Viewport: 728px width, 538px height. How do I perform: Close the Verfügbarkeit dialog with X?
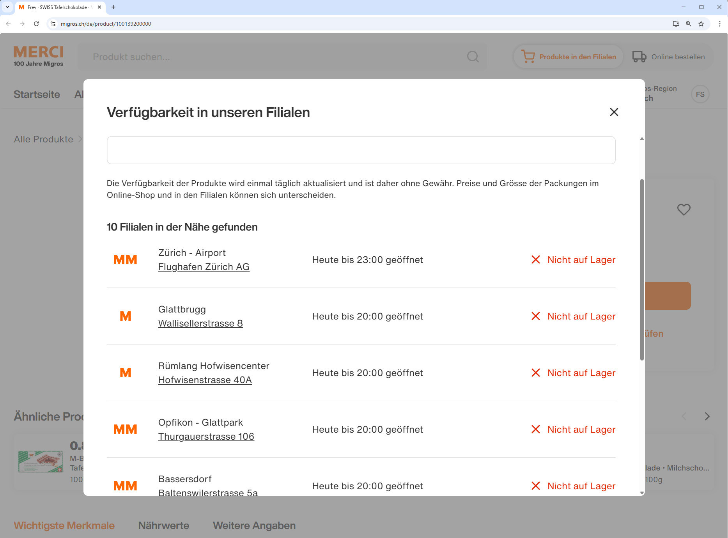click(614, 112)
